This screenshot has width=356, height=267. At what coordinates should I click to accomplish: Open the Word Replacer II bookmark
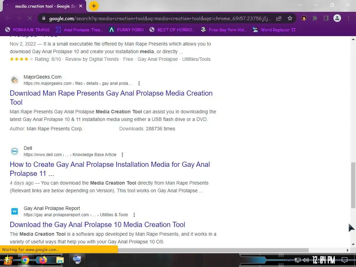click(274, 30)
